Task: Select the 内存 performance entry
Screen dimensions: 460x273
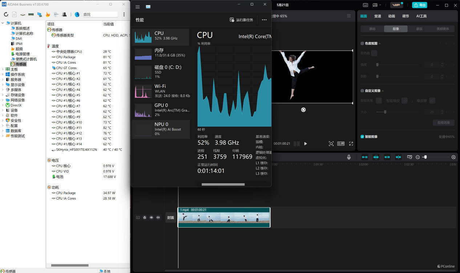Action: (x=161, y=53)
